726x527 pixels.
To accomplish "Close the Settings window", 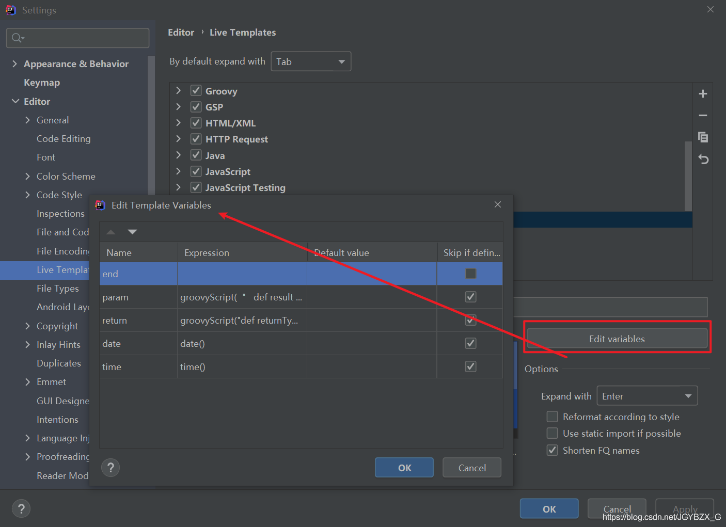I will [x=711, y=9].
